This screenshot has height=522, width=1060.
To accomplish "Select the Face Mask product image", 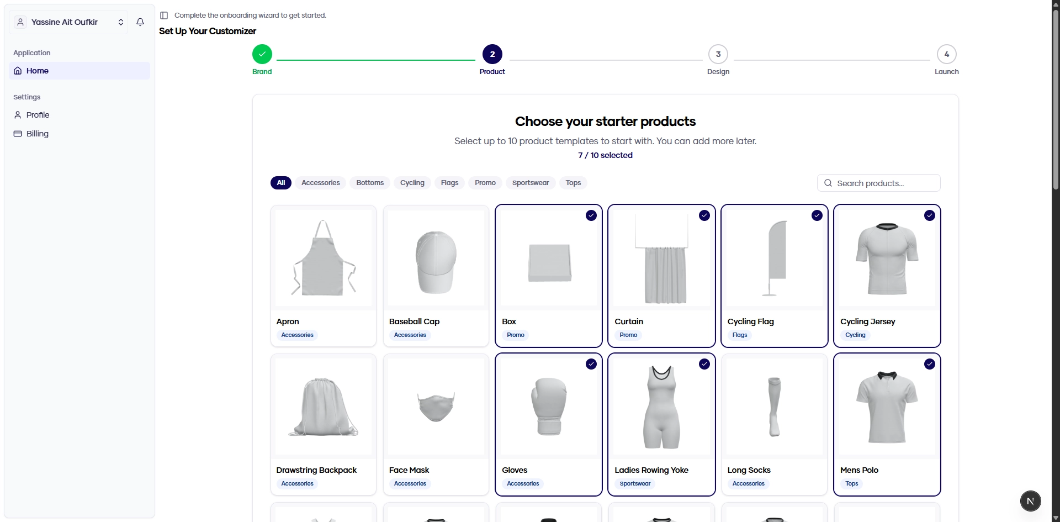I will [436, 407].
